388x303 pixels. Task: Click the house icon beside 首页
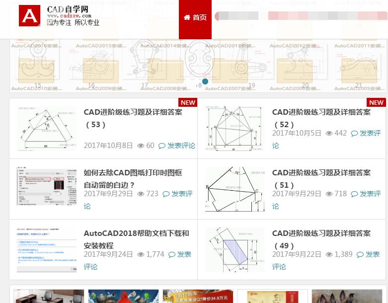coord(187,17)
